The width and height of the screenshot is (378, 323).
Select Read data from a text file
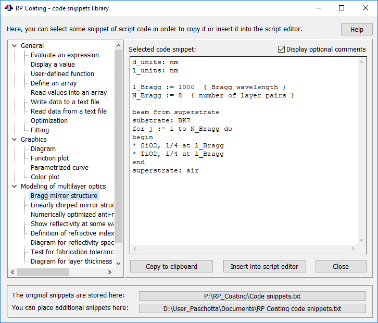[68, 111]
